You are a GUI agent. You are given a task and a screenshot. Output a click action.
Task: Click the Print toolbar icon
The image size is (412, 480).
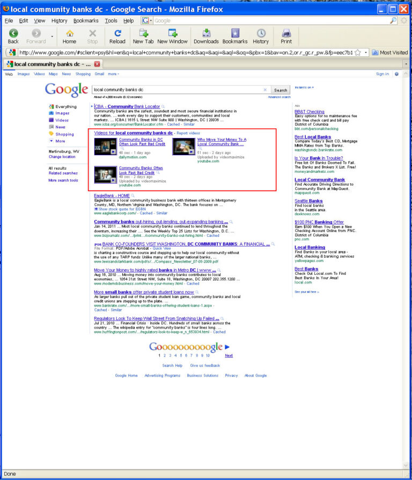pos(286,33)
